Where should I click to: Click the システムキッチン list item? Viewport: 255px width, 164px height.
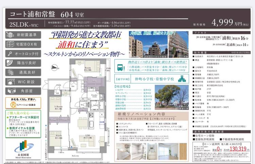point(124,124)
